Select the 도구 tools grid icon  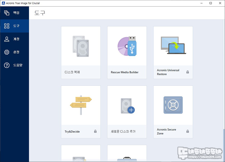click(6, 26)
